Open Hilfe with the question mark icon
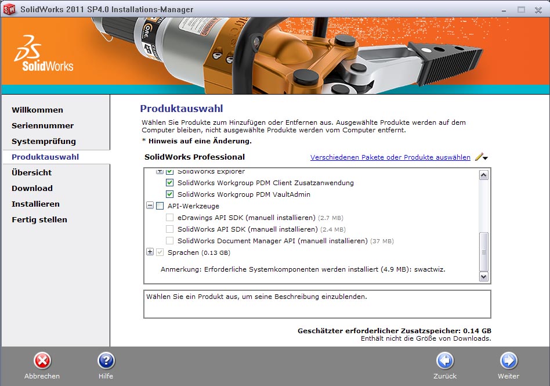The height and width of the screenshot is (386, 550). [106, 360]
